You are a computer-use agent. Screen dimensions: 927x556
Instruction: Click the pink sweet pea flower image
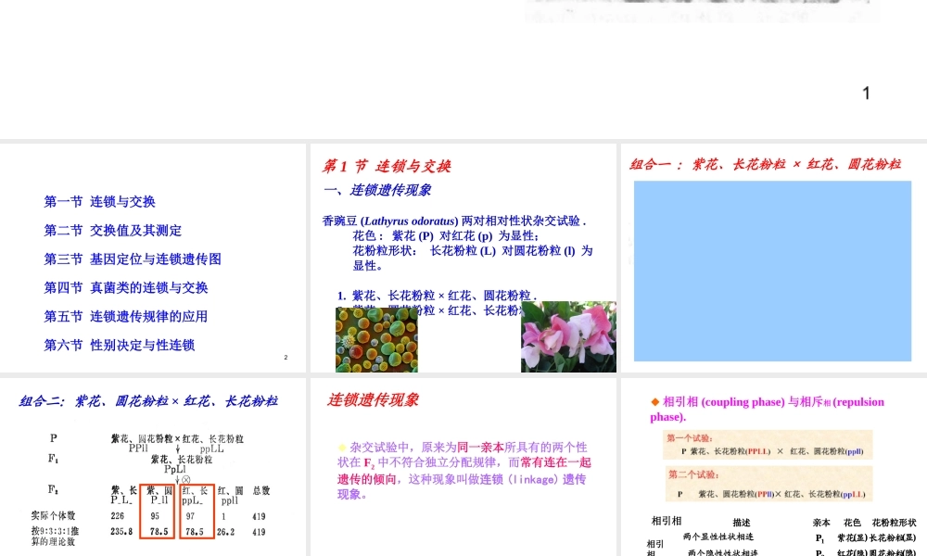tap(567, 338)
